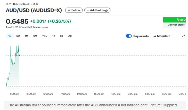Screen dimensions: 188x110
Task: Select the 1D time range tab
Action: (x=10, y=36)
